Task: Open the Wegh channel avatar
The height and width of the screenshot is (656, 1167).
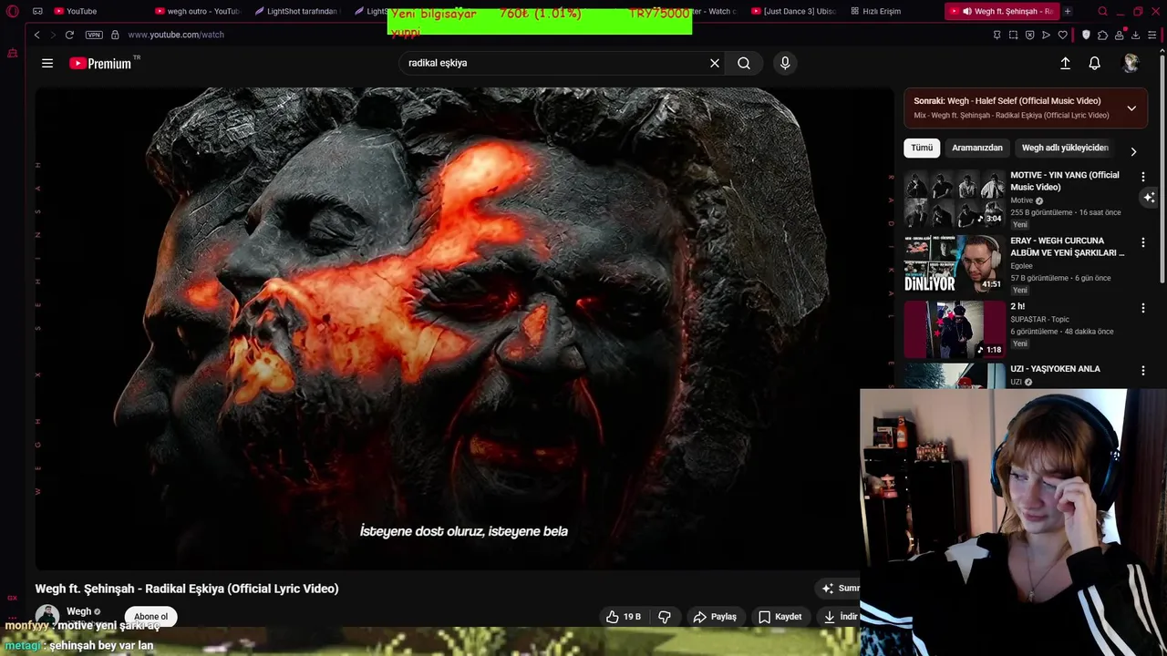Action: pos(47,616)
